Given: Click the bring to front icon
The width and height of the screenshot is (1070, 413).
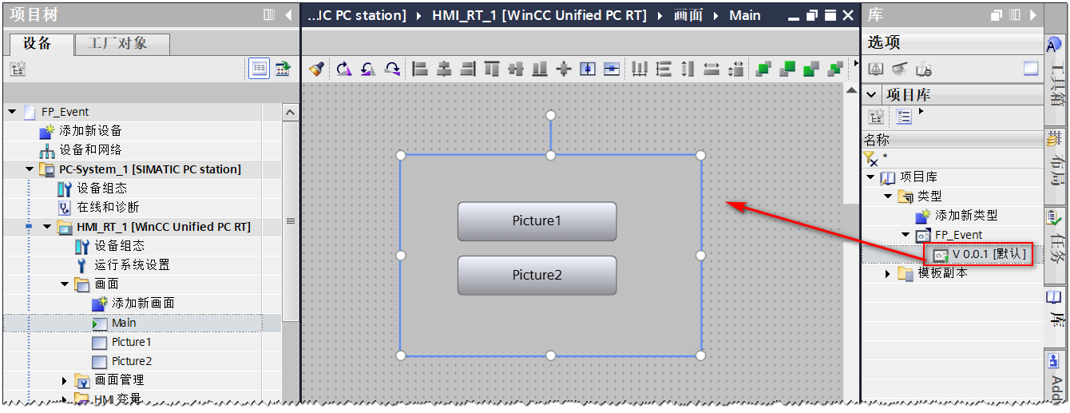Looking at the screenshot, I should 763,69.
